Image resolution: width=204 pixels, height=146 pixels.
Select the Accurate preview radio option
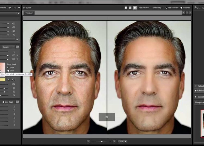pyautogui.click(x=181, y=8)
